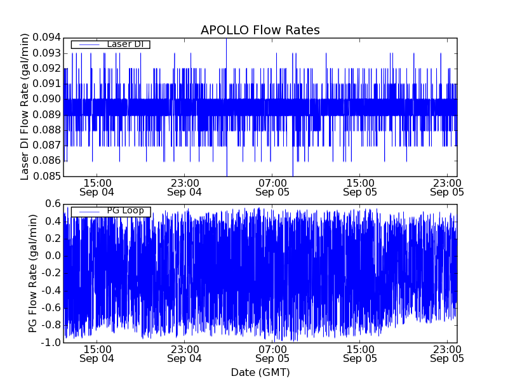Click the APOLLO Flow Rates chart title

(x=260, y=30)
